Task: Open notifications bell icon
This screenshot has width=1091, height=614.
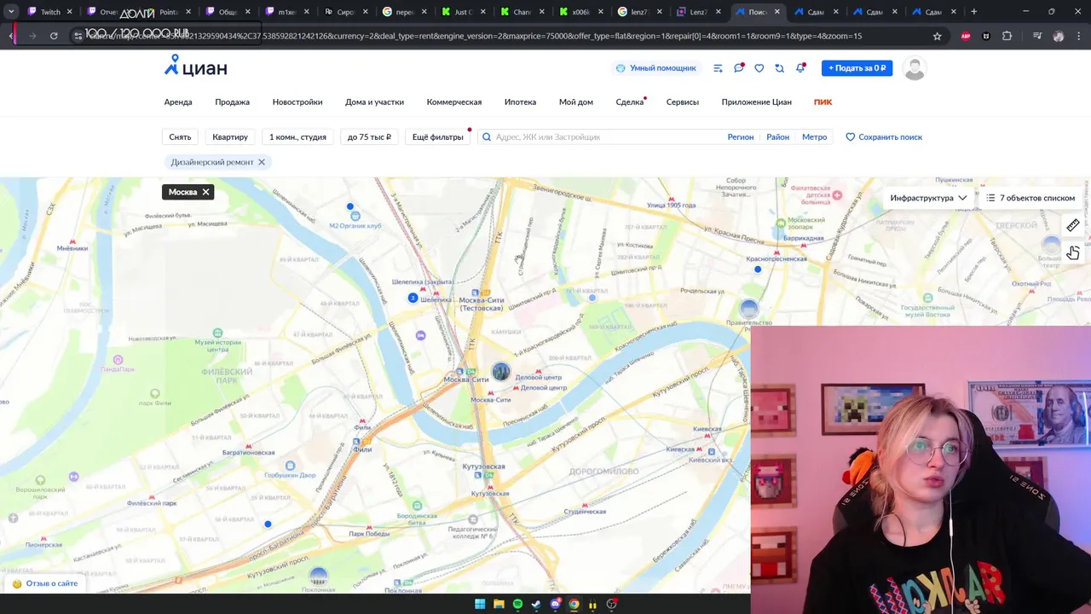Action: pyautogui.click(x=800, y=68)
